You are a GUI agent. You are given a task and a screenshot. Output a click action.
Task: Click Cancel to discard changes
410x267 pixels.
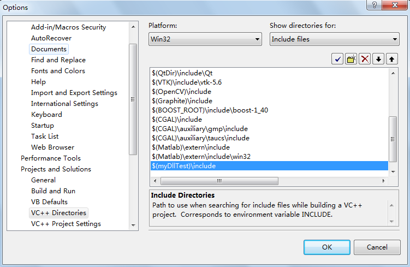click(377, 247)
